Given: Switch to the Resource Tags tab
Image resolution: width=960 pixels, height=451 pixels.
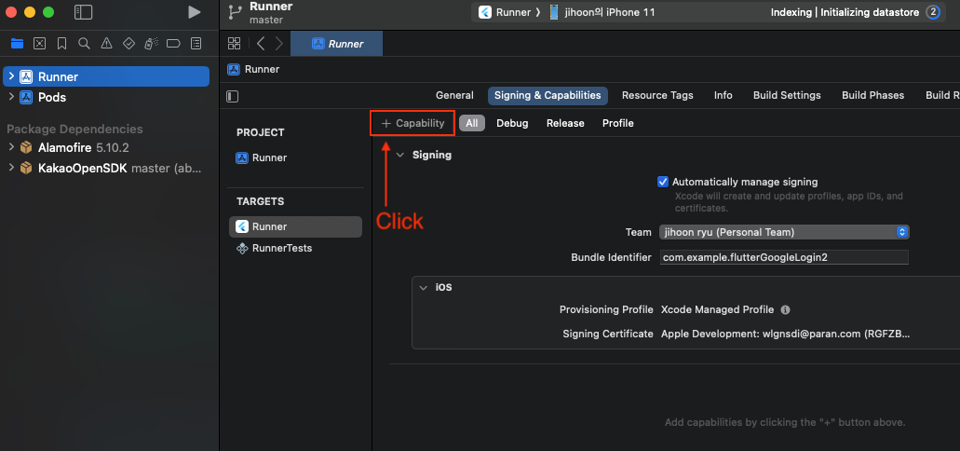Looking at the screenshot, I should pos(657,96).
